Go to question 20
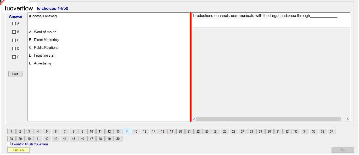 [180, 132]
